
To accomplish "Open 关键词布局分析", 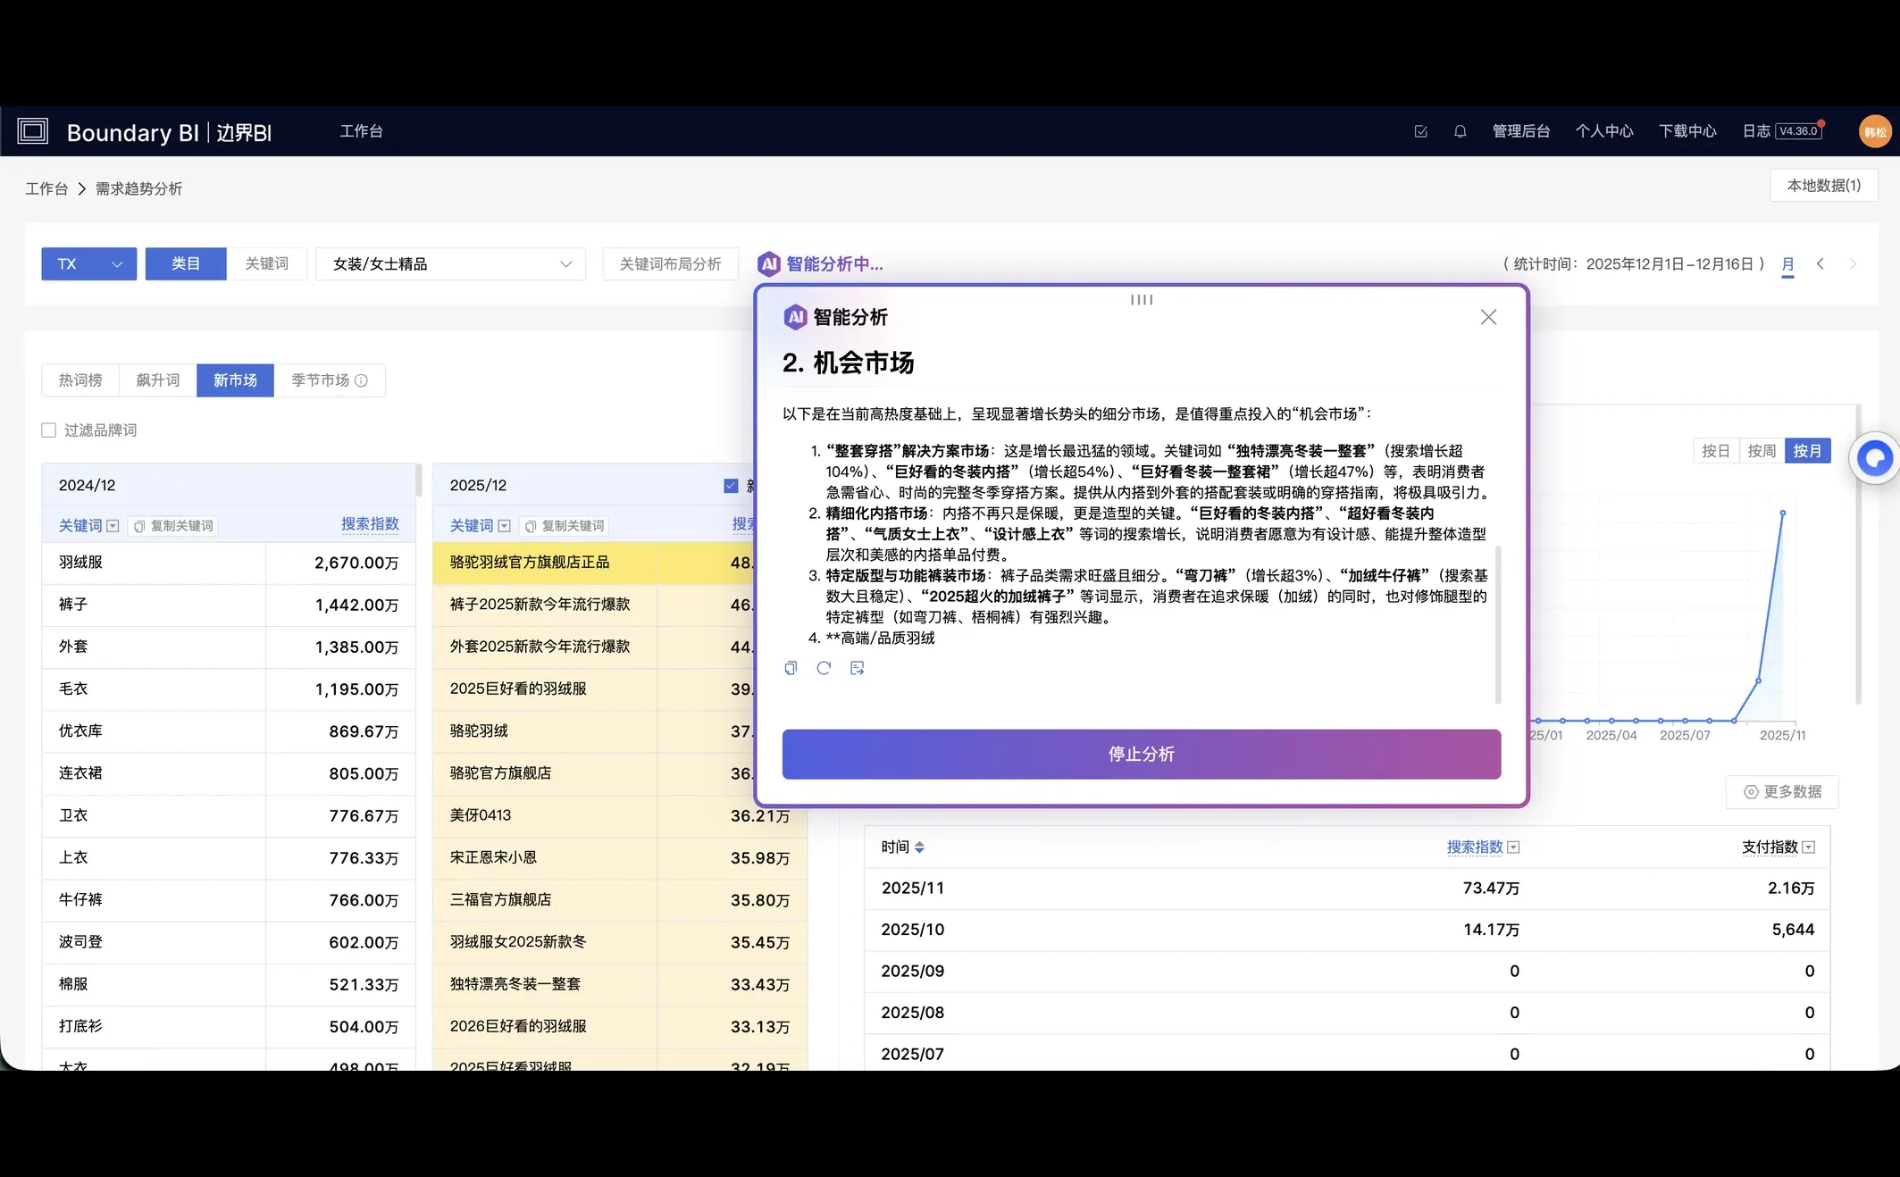I will pos(670,263).
